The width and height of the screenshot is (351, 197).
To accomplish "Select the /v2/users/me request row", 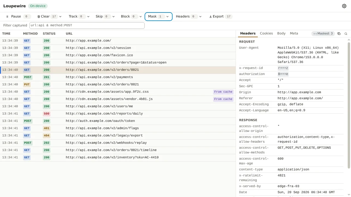I will (x=118, y=106).
